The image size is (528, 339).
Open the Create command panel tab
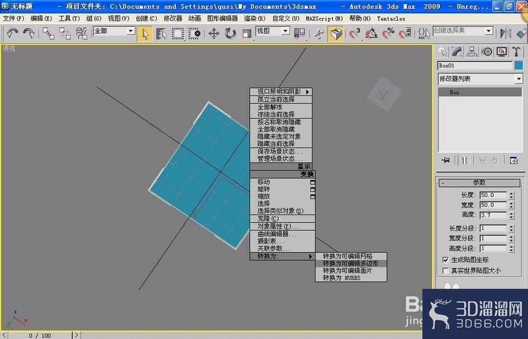point(442,52)
